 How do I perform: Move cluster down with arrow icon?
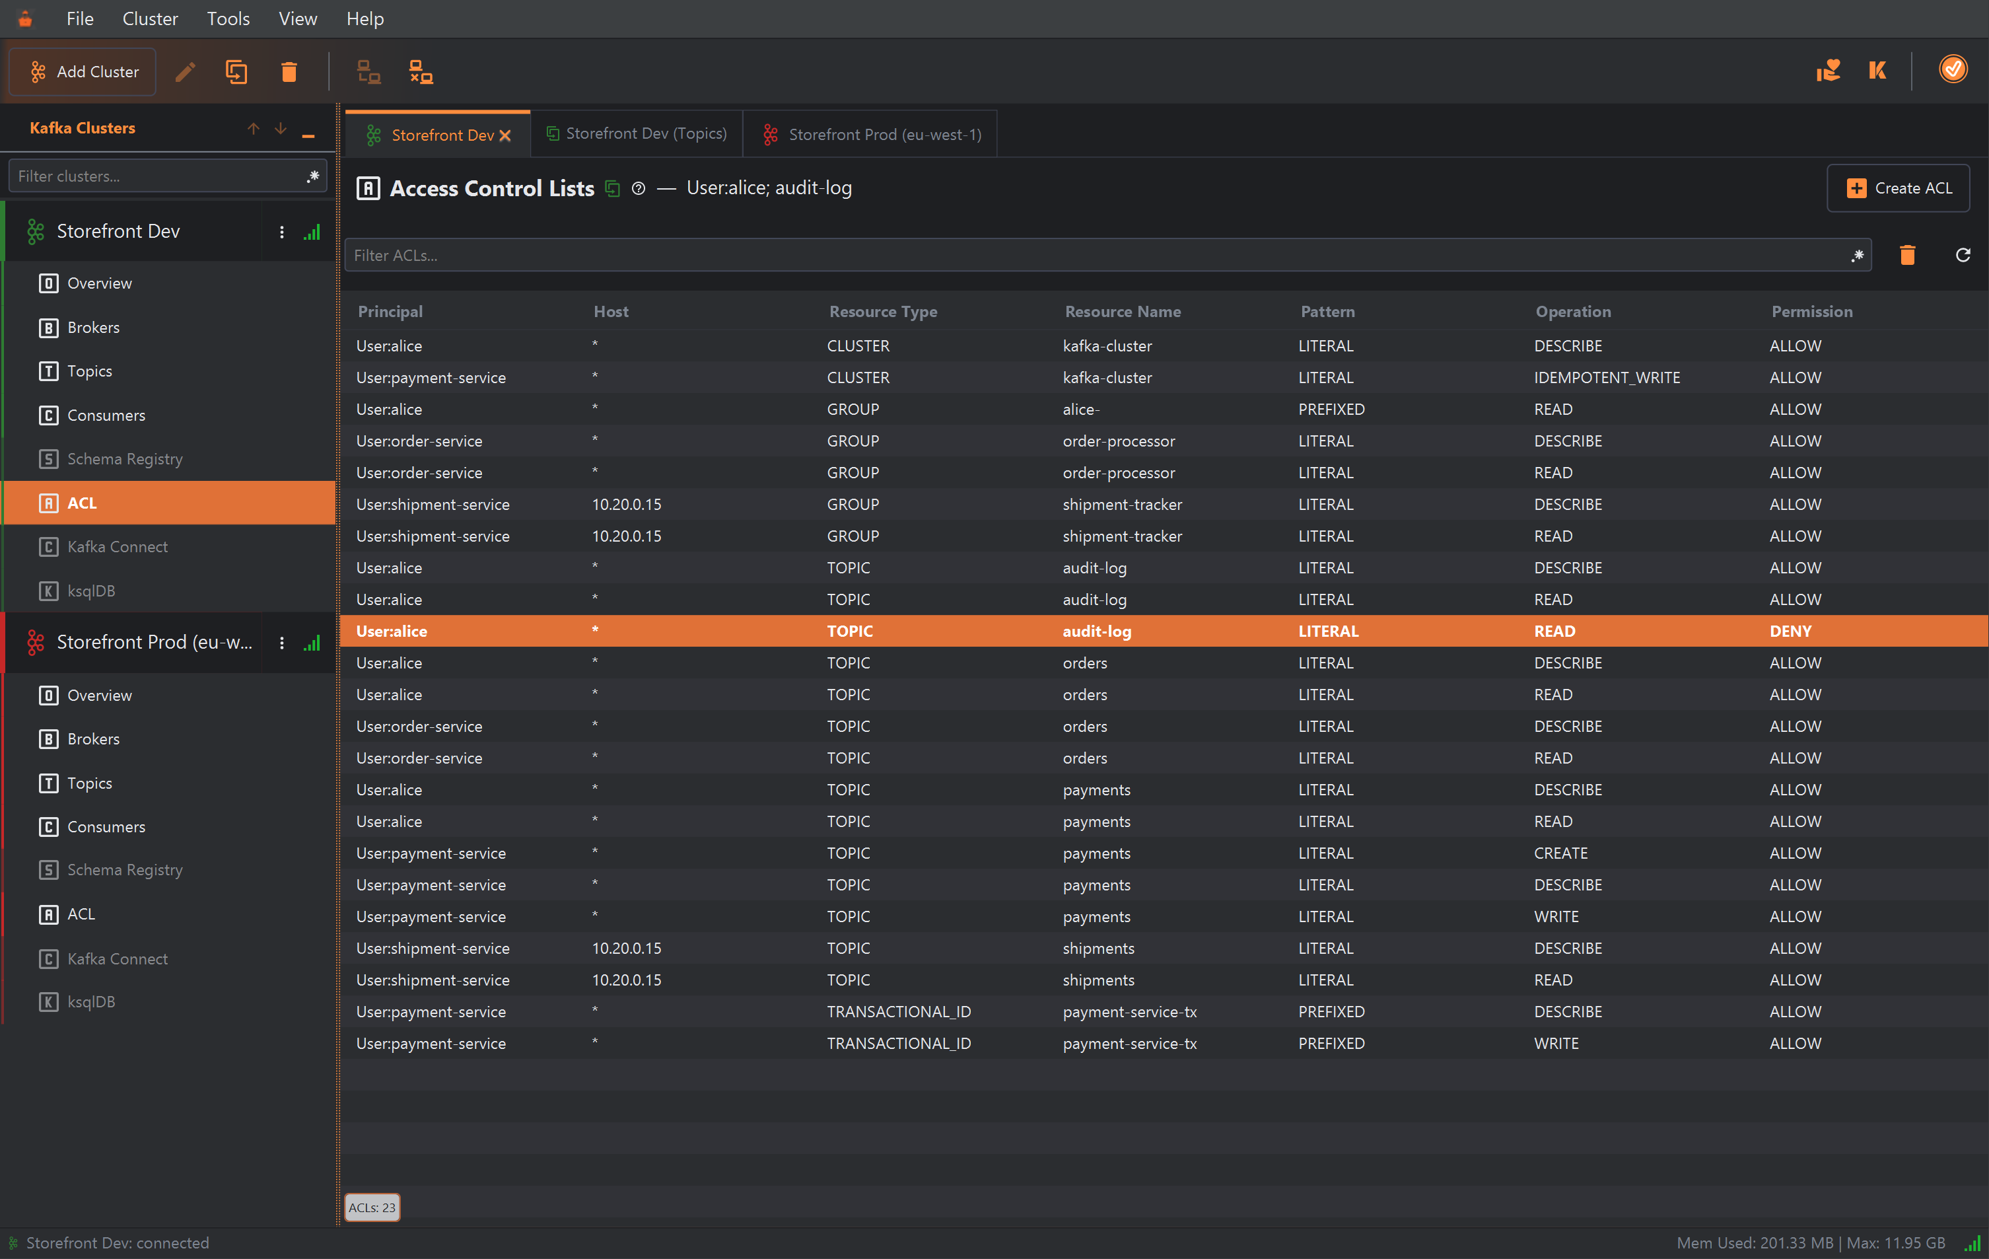[x=281, y=128]
